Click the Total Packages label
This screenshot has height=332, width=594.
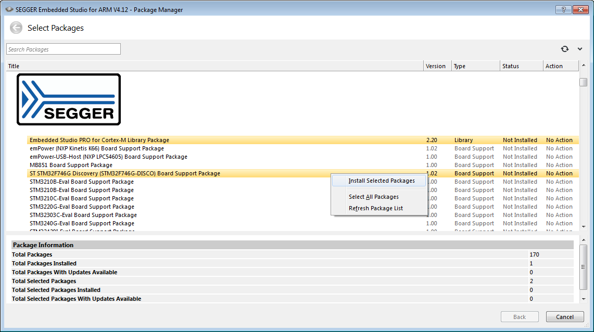(x=32, y=254)
